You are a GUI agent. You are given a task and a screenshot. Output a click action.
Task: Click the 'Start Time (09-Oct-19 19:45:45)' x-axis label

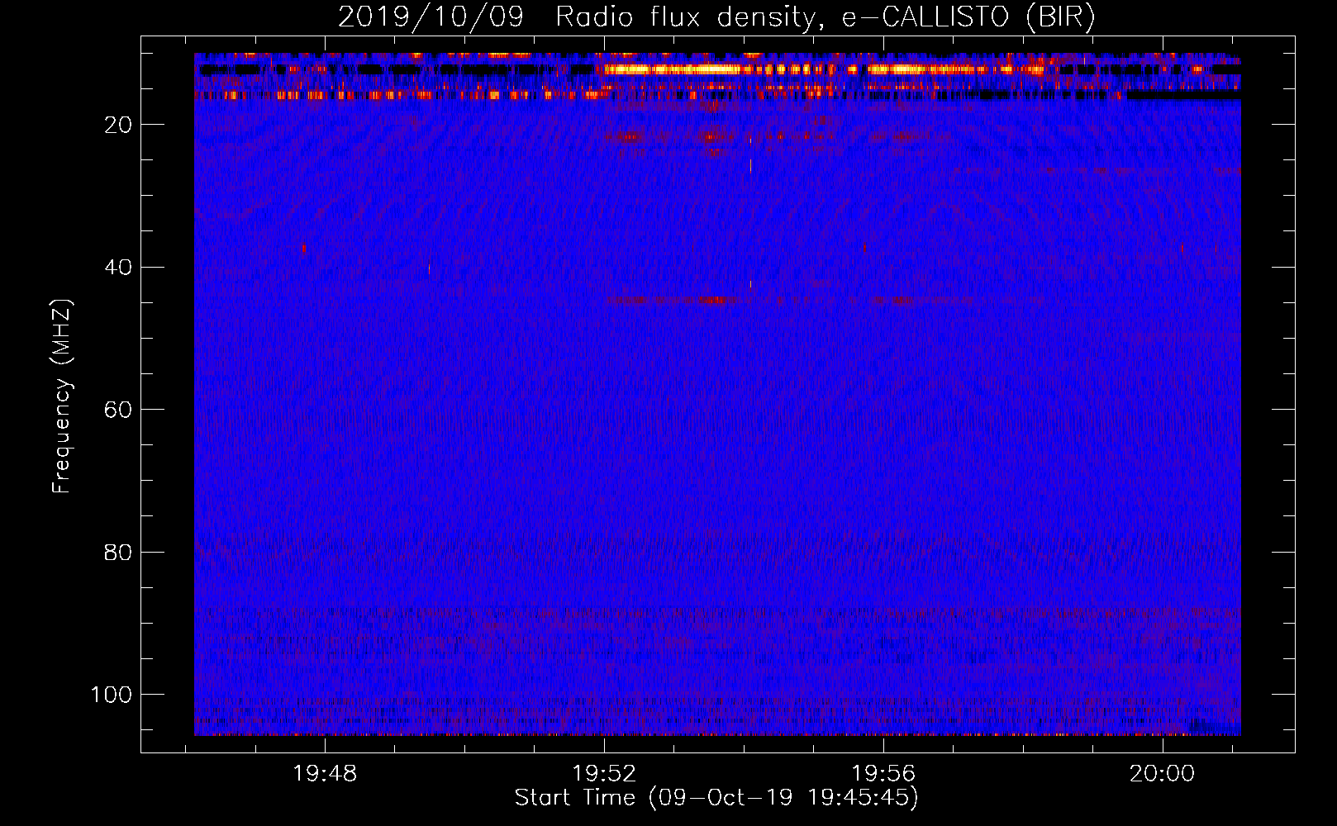(716, 798)
